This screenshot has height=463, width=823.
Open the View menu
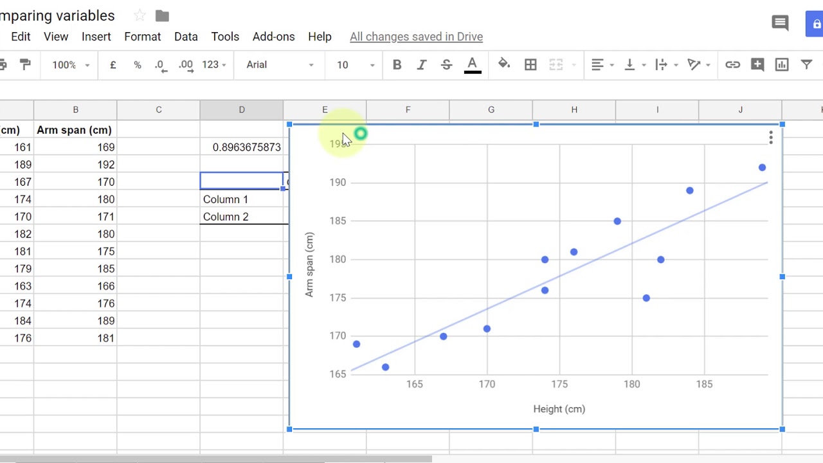click(x=56, y=37)
